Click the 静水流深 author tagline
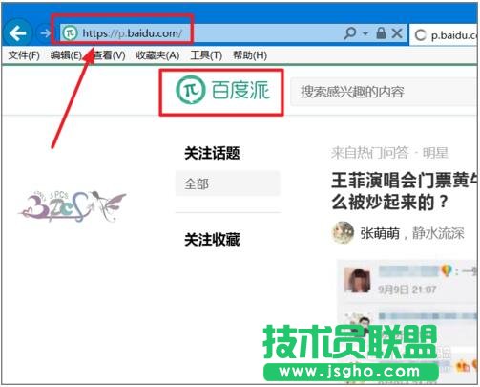480x387 pixels. 438,233
